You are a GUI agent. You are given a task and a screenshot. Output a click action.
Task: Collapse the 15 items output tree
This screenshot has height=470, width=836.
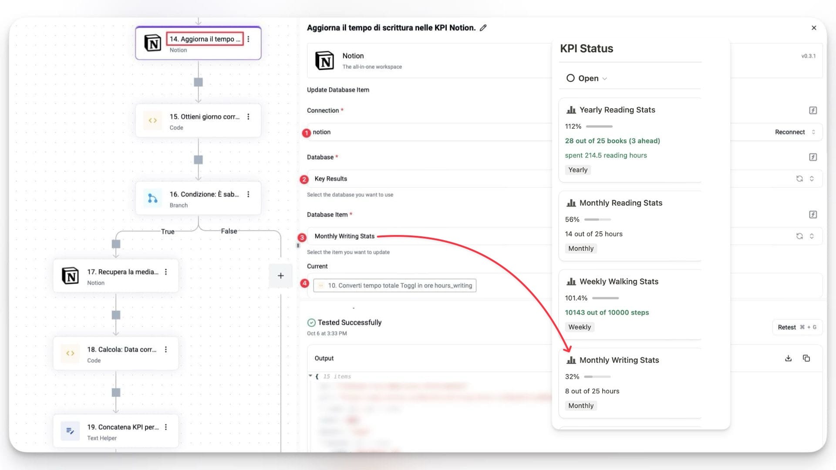point(310,376)
